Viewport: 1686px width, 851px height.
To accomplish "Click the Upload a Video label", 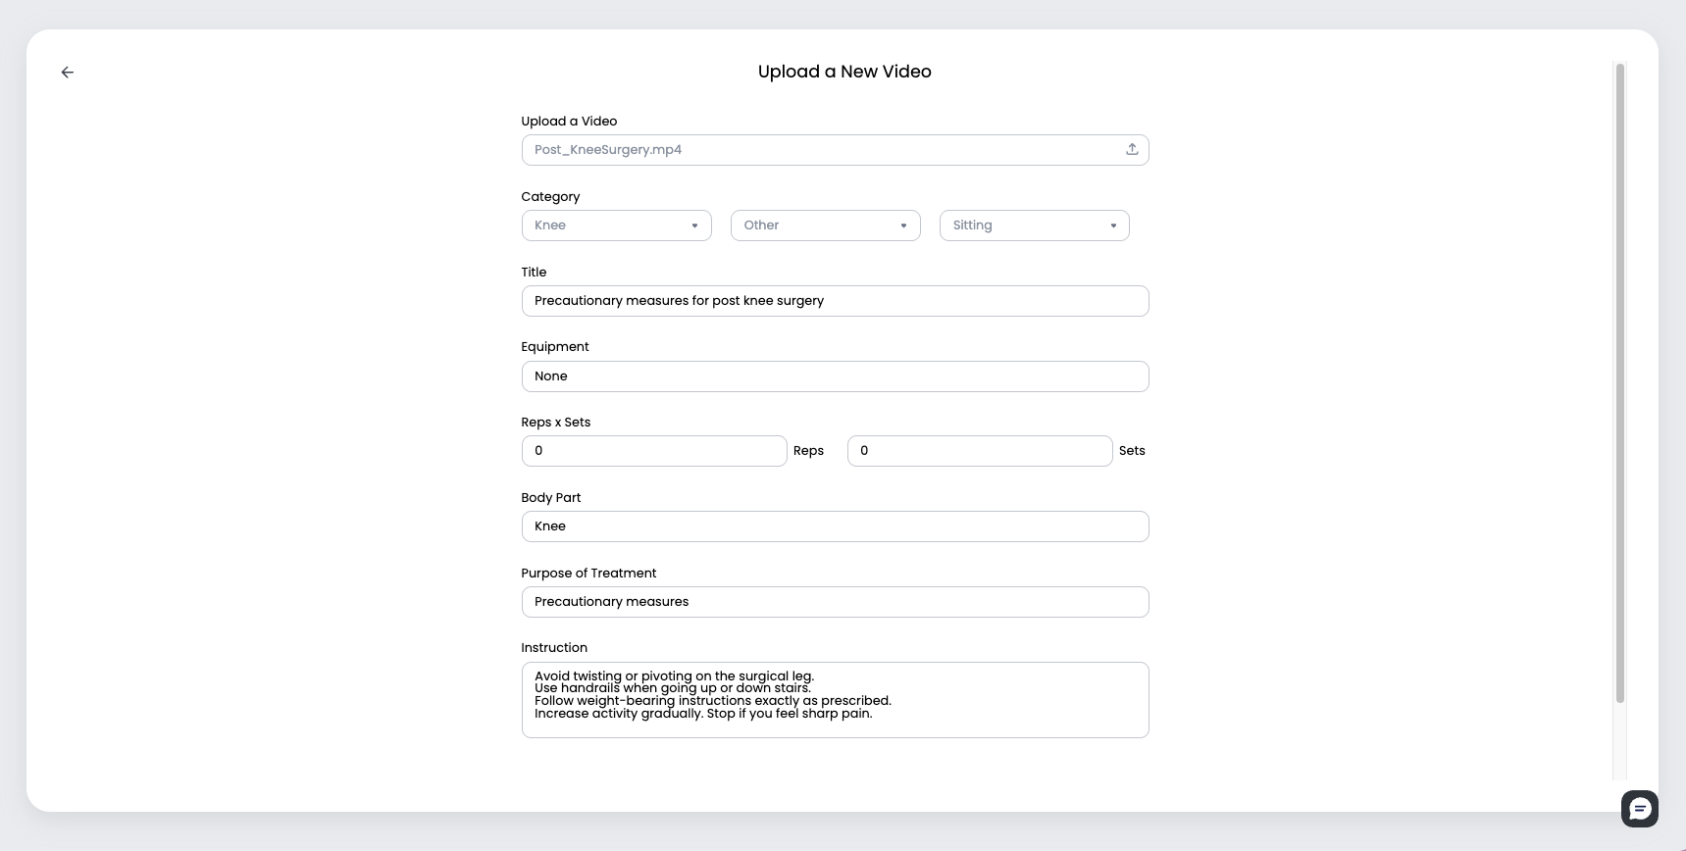I will 569,122.
